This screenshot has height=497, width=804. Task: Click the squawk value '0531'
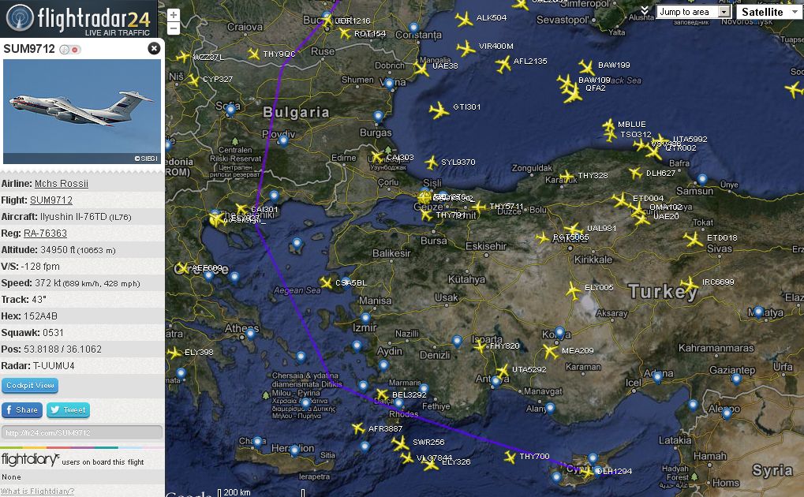[x=54, y=333]
